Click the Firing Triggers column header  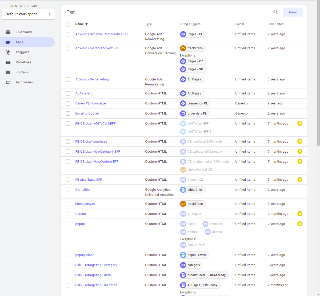pyautogui.click(x=190, y=24)
